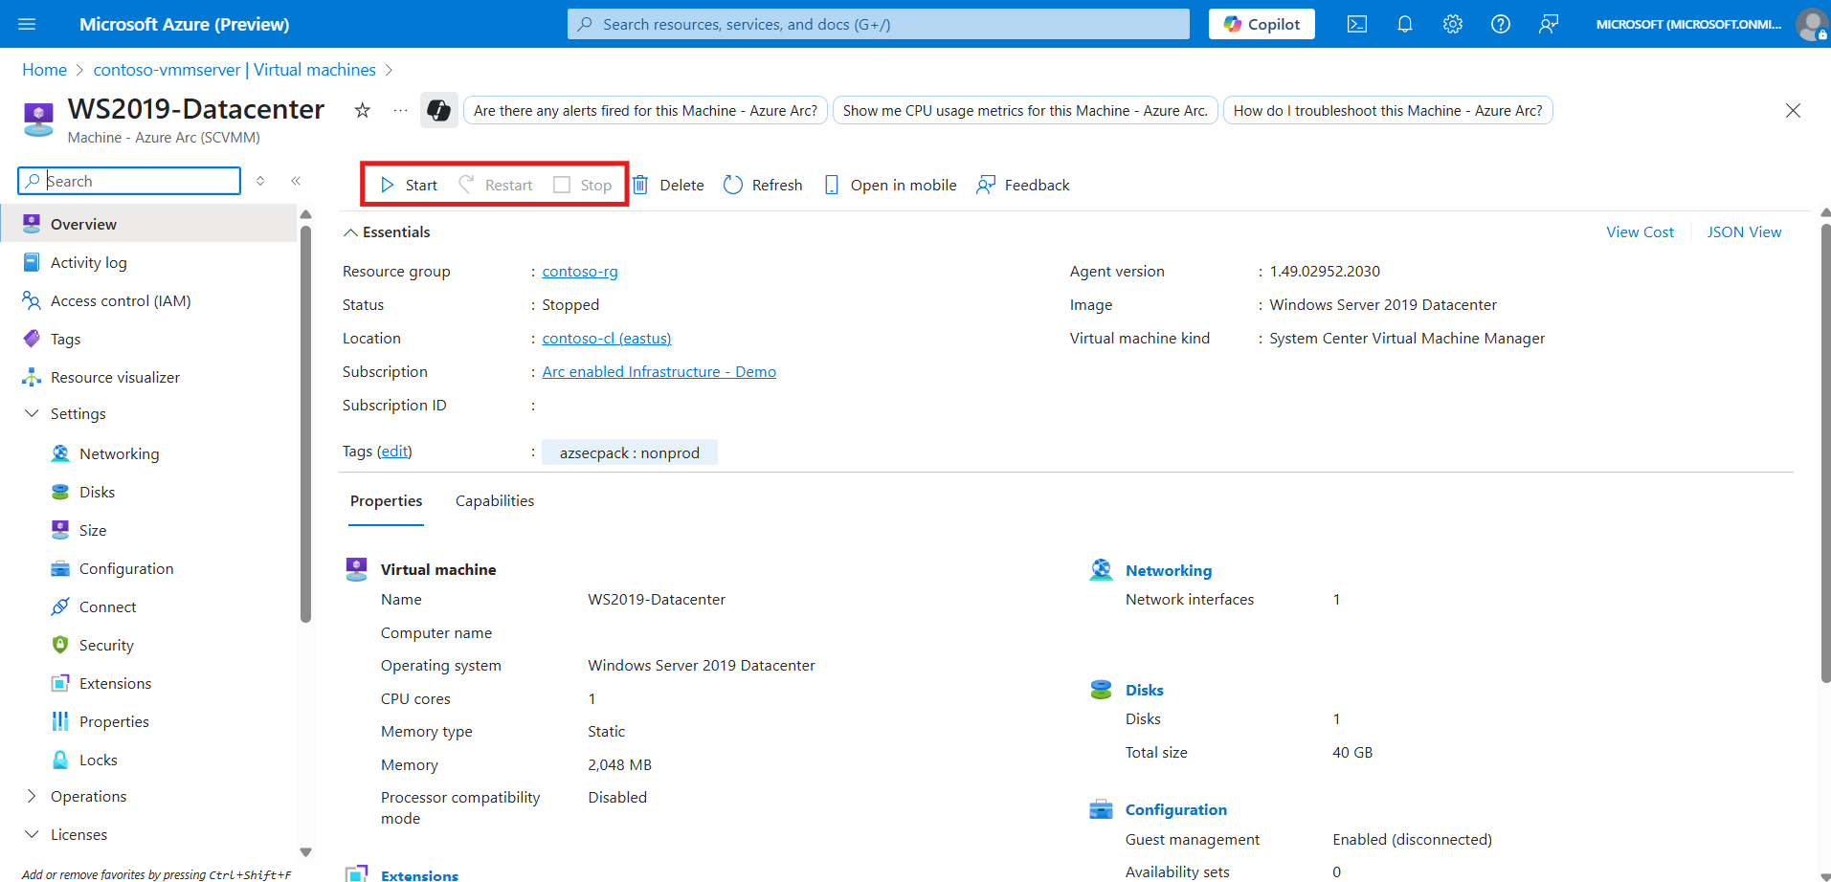Open the Configuration properties heading link

[1175, 809]
